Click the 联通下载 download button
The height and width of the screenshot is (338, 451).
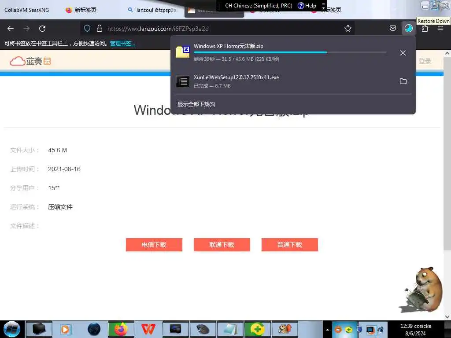pyautogui.click(x=222, y=245)
